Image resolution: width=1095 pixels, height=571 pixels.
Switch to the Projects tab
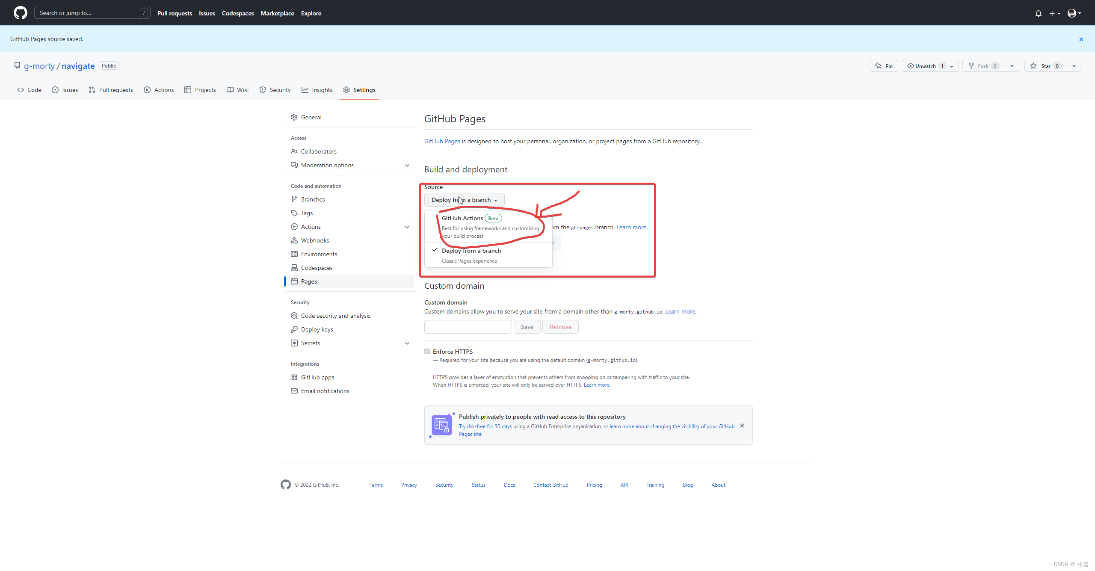coord(200,90)
